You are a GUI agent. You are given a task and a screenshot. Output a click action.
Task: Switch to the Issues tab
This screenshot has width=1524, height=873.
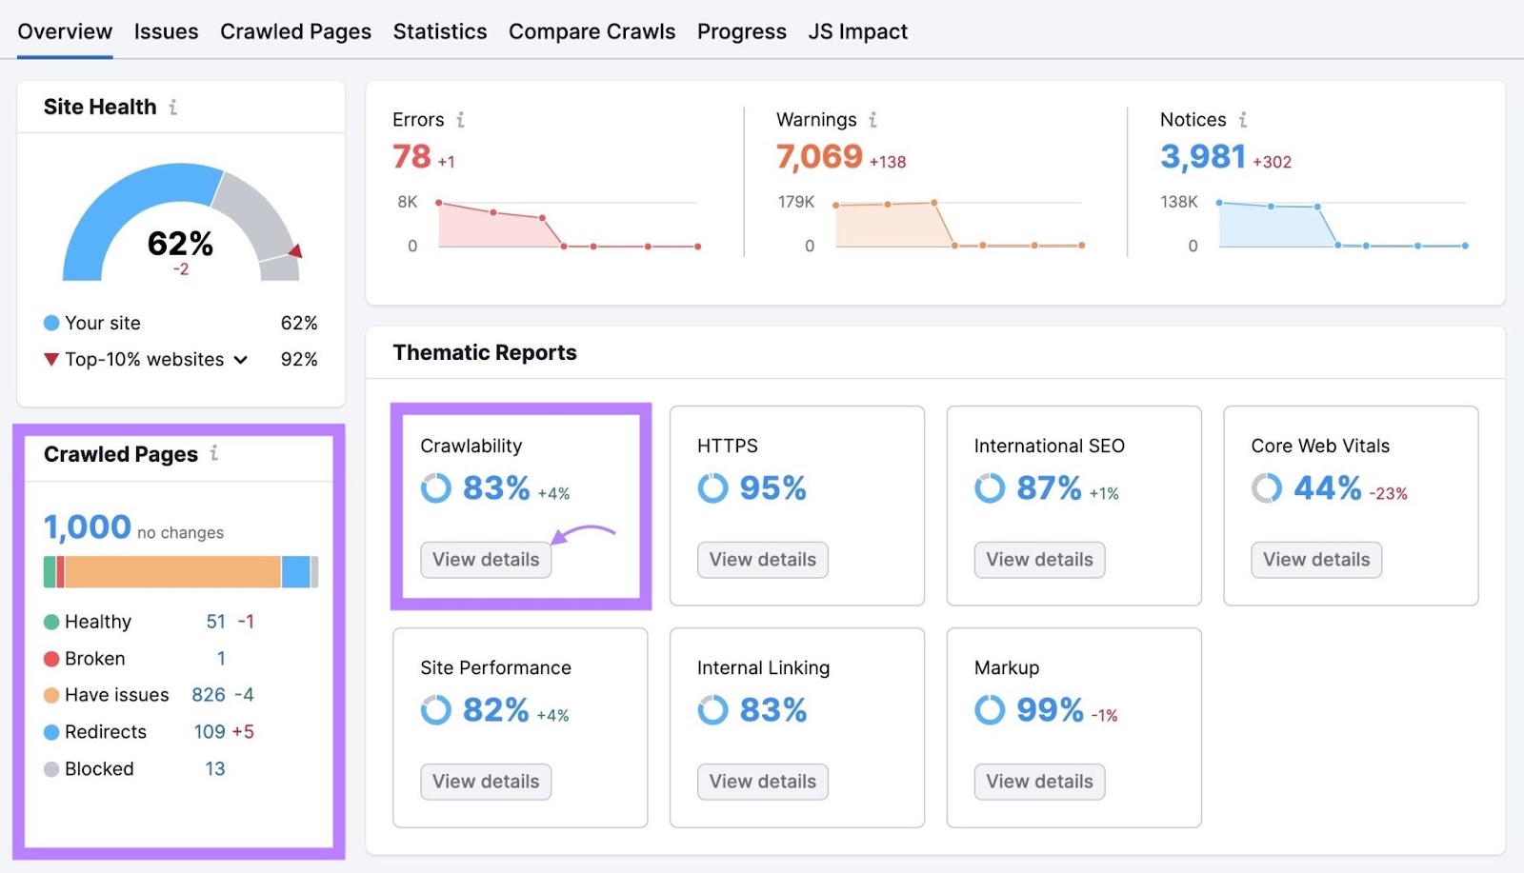[166, 30]
